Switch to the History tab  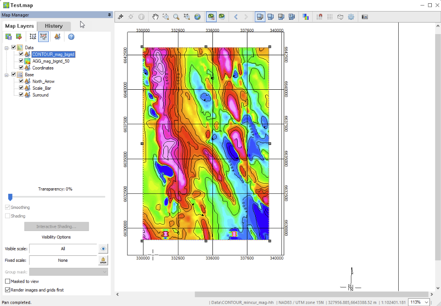click(54, 26)
